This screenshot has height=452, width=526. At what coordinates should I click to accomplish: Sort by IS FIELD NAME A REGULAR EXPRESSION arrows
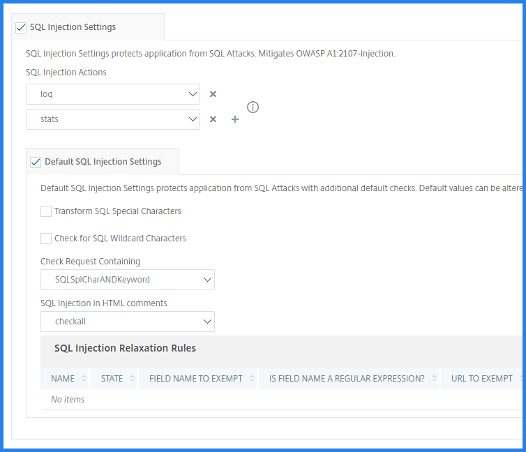coord(434,379)
